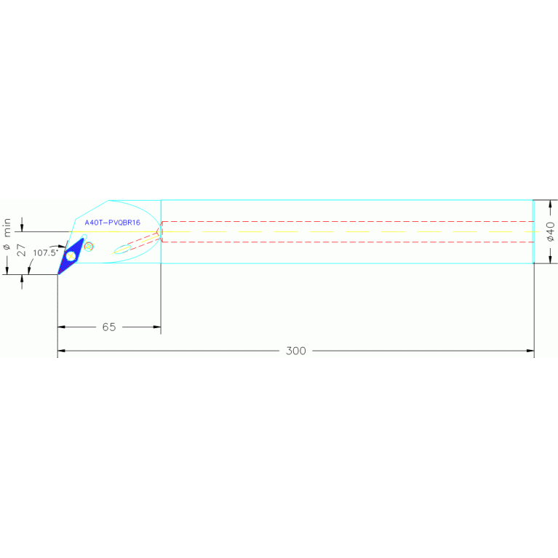The image size is (558, 558).
Task: Select the 300 overall length dimension
Action: (x=295, y=351)
